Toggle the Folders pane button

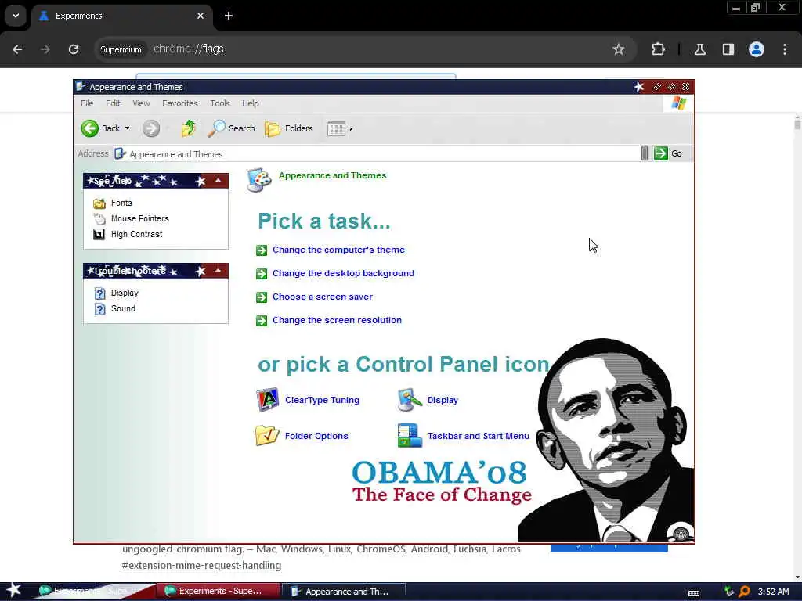(x=289, y=128)
